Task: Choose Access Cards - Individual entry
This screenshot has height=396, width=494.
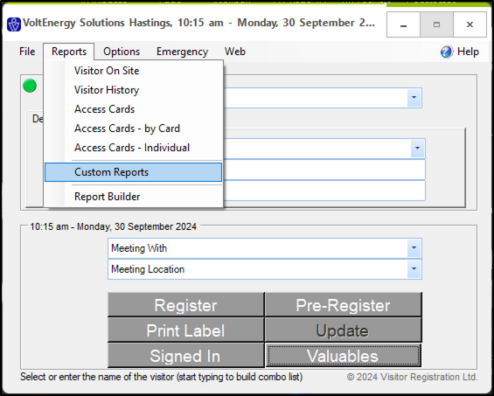Action: (x=133, y=148)
